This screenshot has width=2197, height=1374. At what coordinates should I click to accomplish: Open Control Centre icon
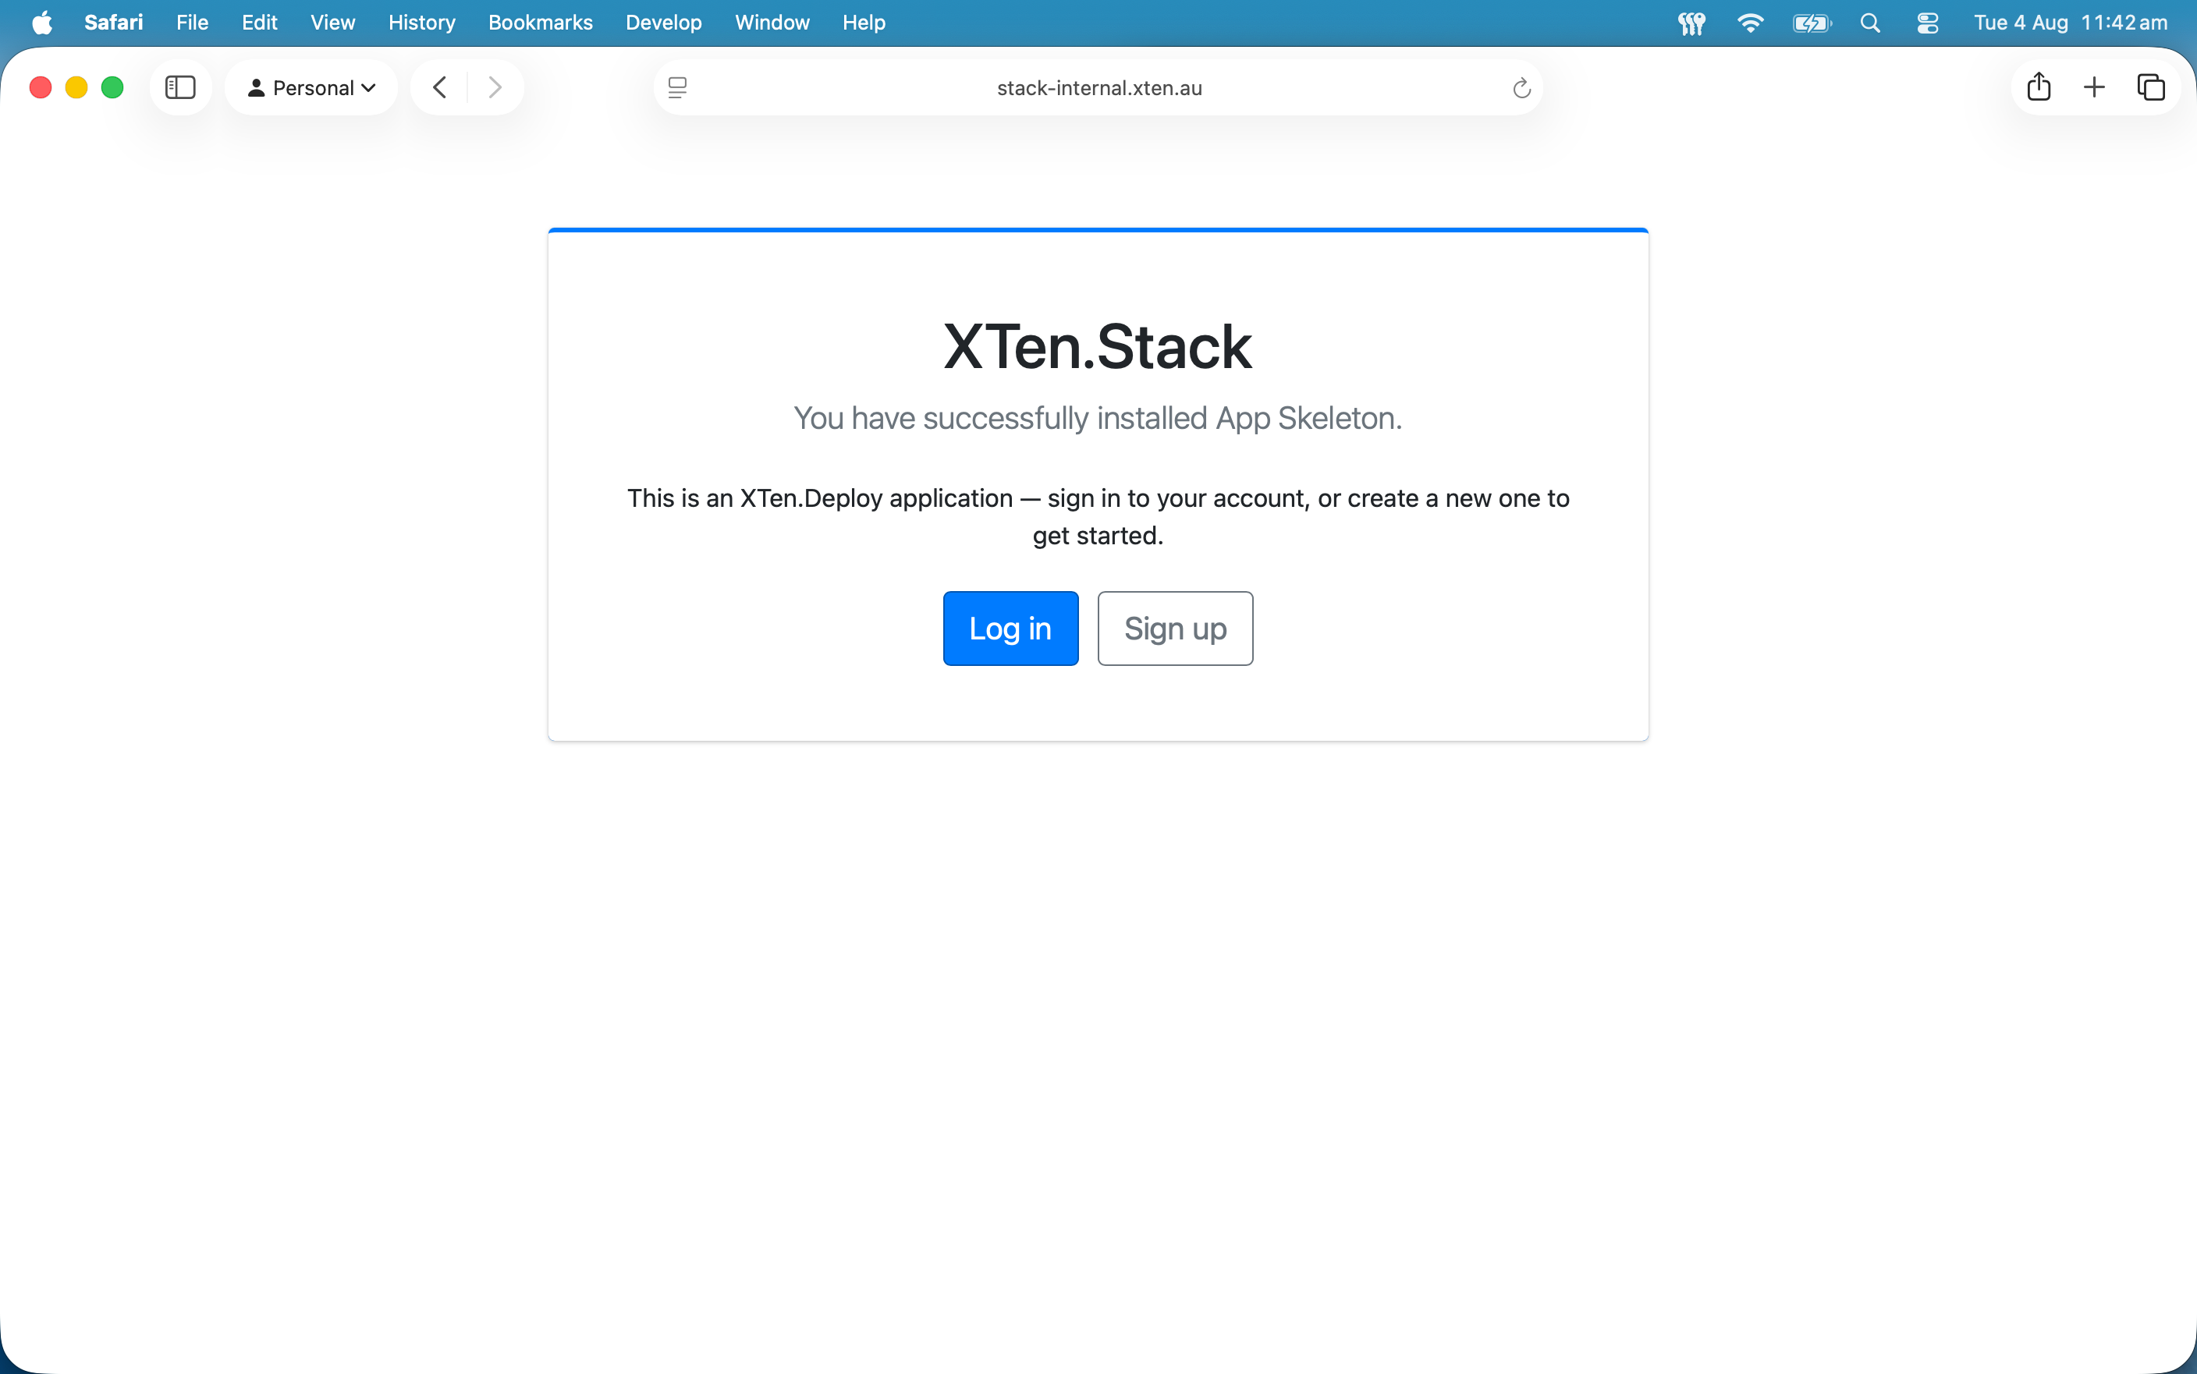(x=1927, y=23)
